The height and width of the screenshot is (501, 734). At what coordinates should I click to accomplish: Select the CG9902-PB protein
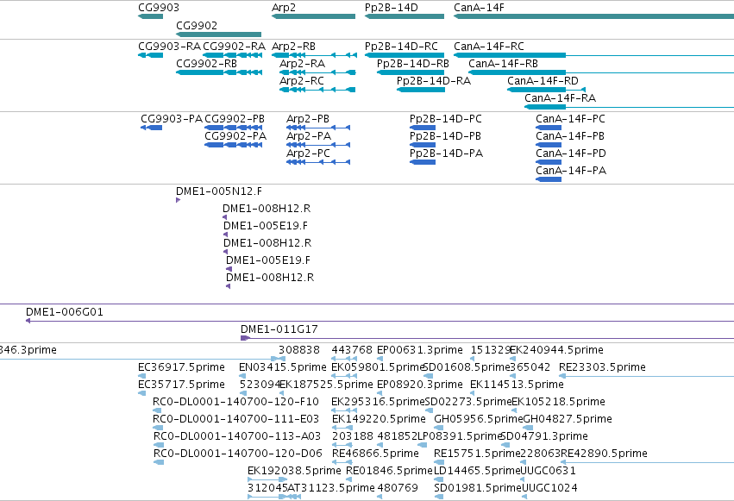click(x=233, y=128)
